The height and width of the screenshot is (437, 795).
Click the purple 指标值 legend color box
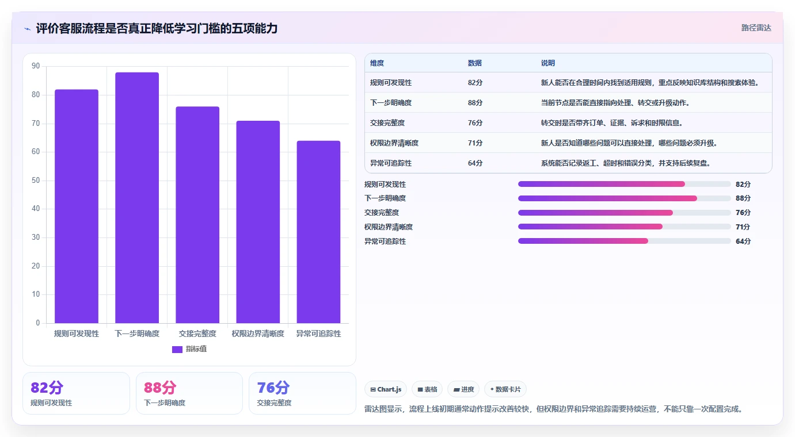[177, 349]
